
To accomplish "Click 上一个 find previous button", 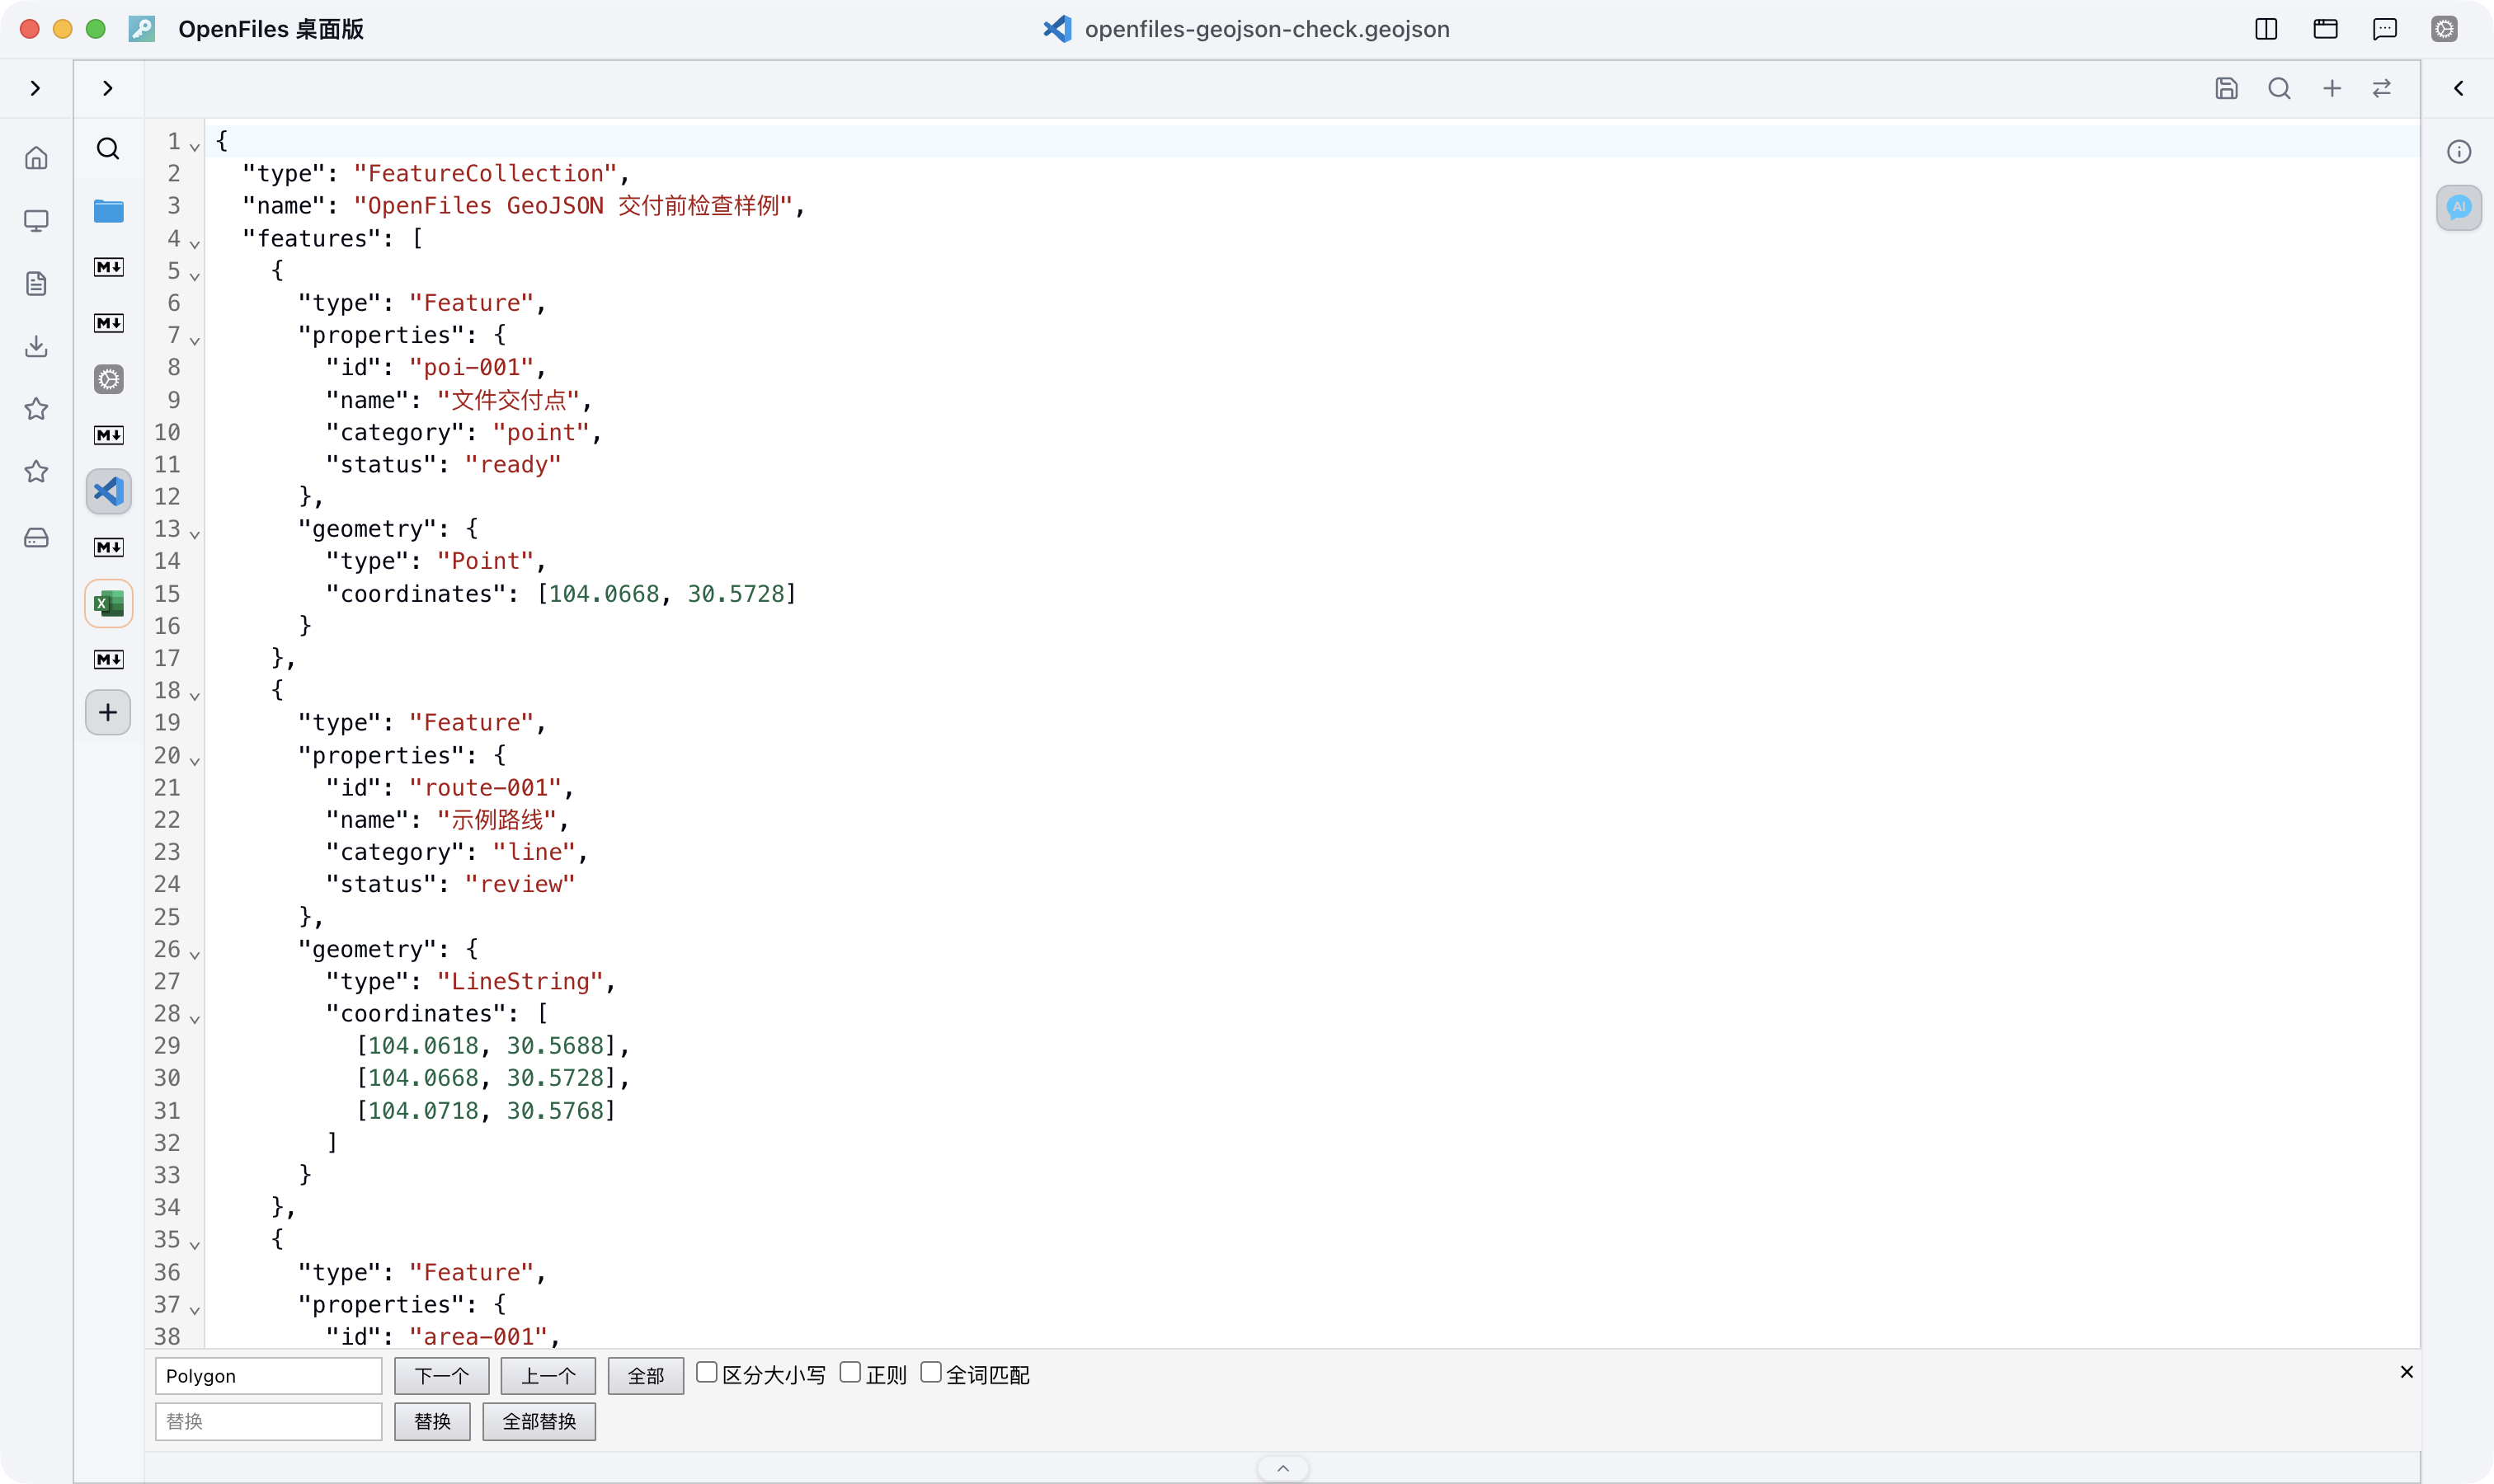I will click(548, 1376).
